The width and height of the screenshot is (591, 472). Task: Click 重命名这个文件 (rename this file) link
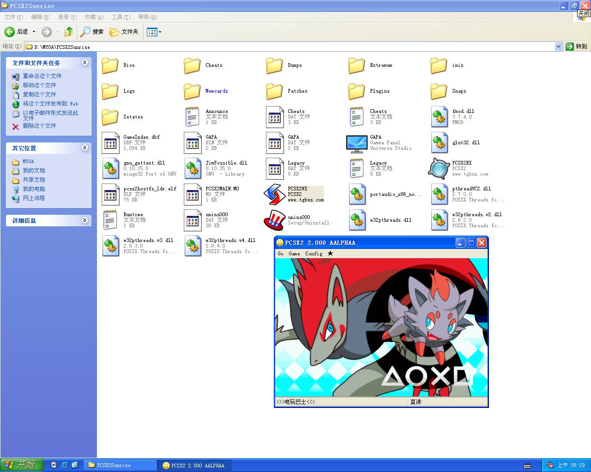click(x=42, y=76)
